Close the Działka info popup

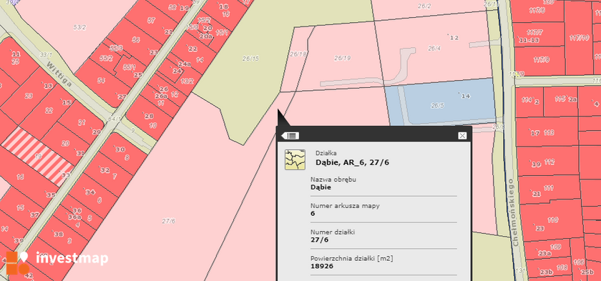[x=462, y=136]
